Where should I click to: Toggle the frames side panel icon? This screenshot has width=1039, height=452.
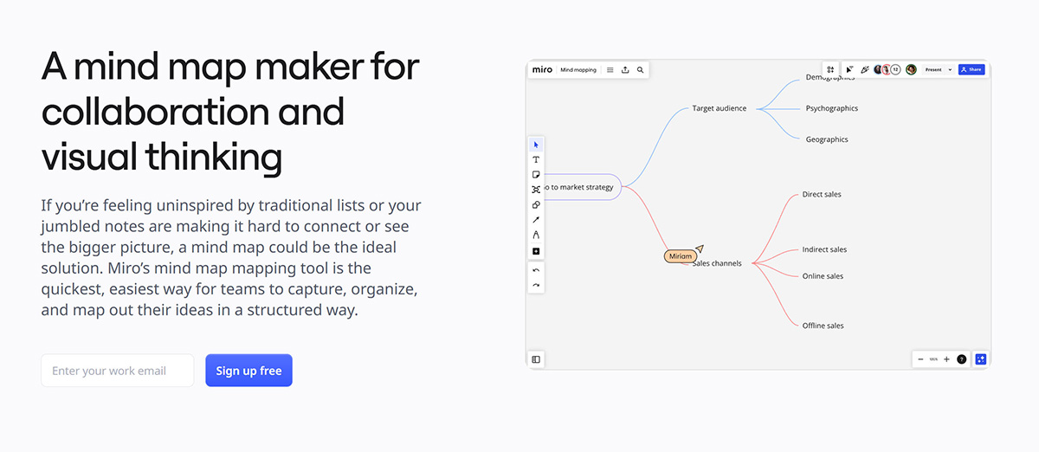(x=536, y=359)
